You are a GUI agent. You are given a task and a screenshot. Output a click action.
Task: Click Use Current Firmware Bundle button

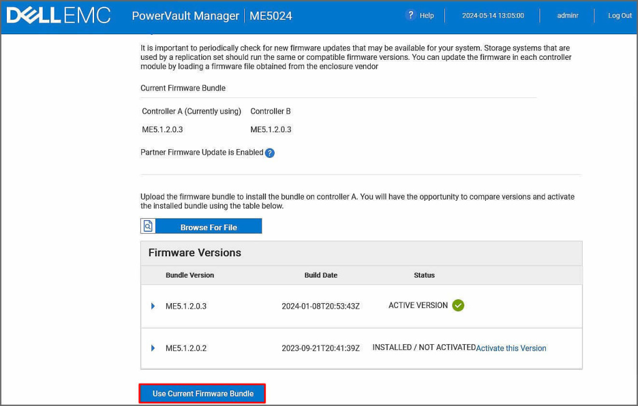pos(202,394)
